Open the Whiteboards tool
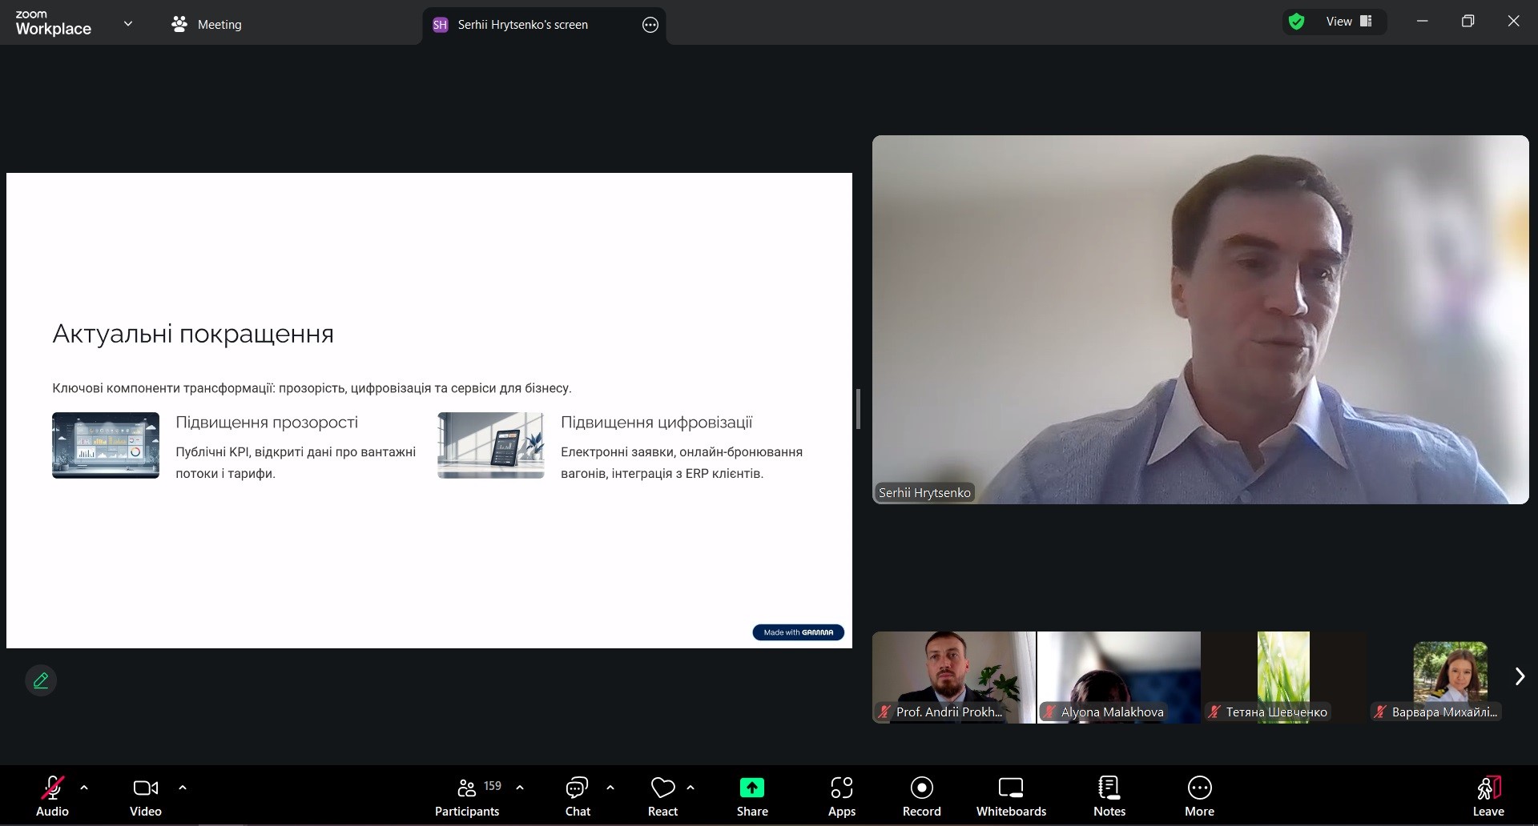This screenshot has width=1538, height=826. (1010, 796)
